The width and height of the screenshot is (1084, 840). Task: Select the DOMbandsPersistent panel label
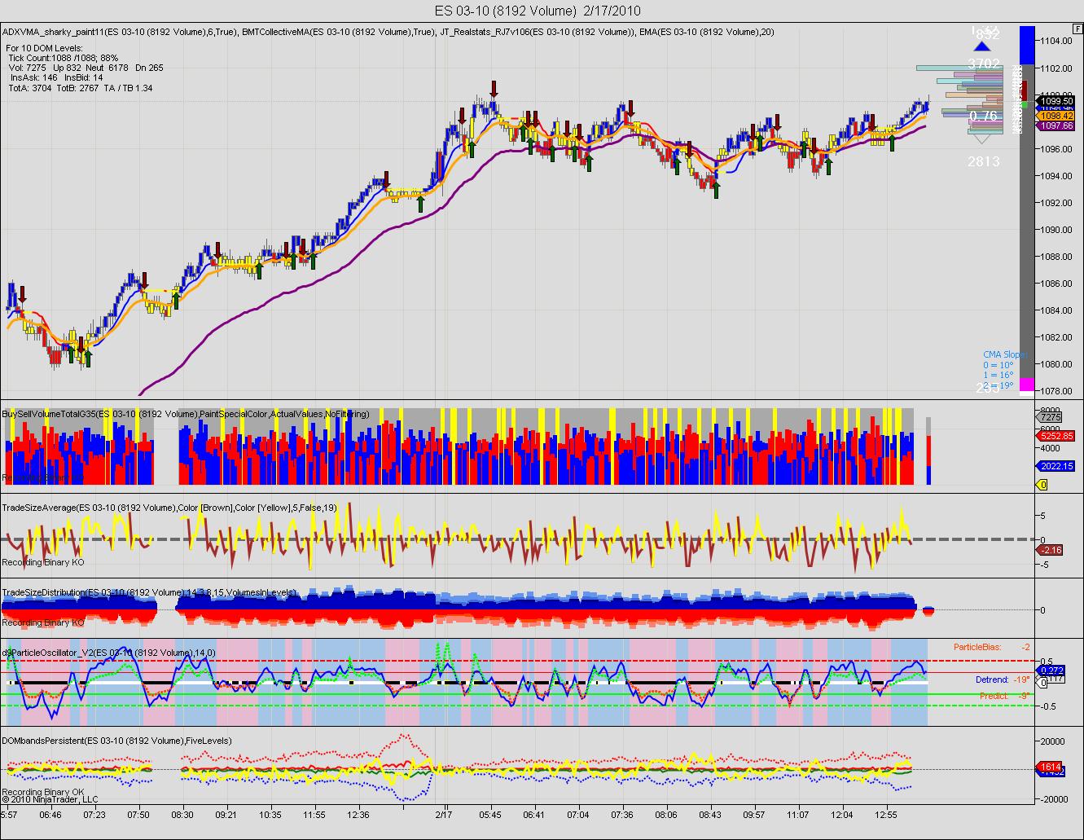tap(116, 741)
